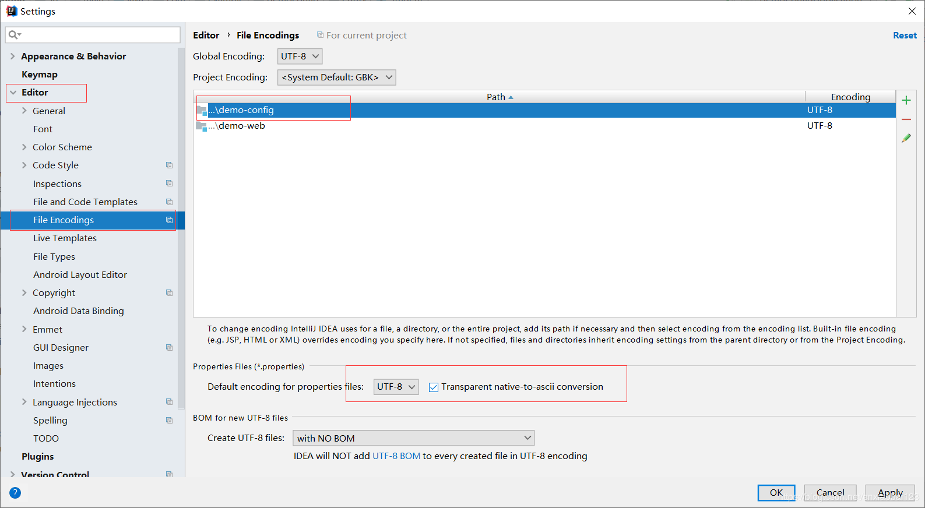Viewport: 925px width, 508px height.
Task: Expand the Color Scheme subsection arrow
Action: [x=24, y=147]
